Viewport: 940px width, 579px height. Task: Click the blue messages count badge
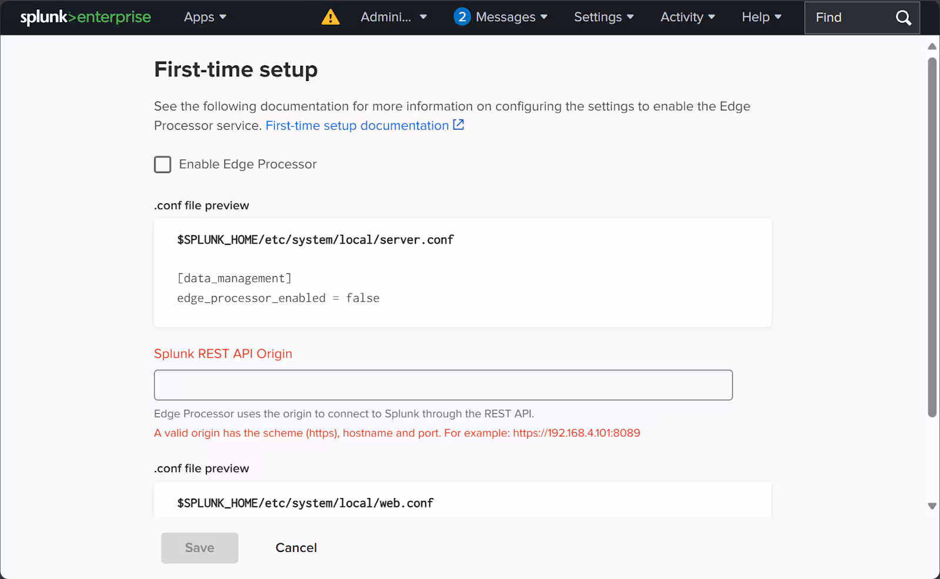click(462, 17)
